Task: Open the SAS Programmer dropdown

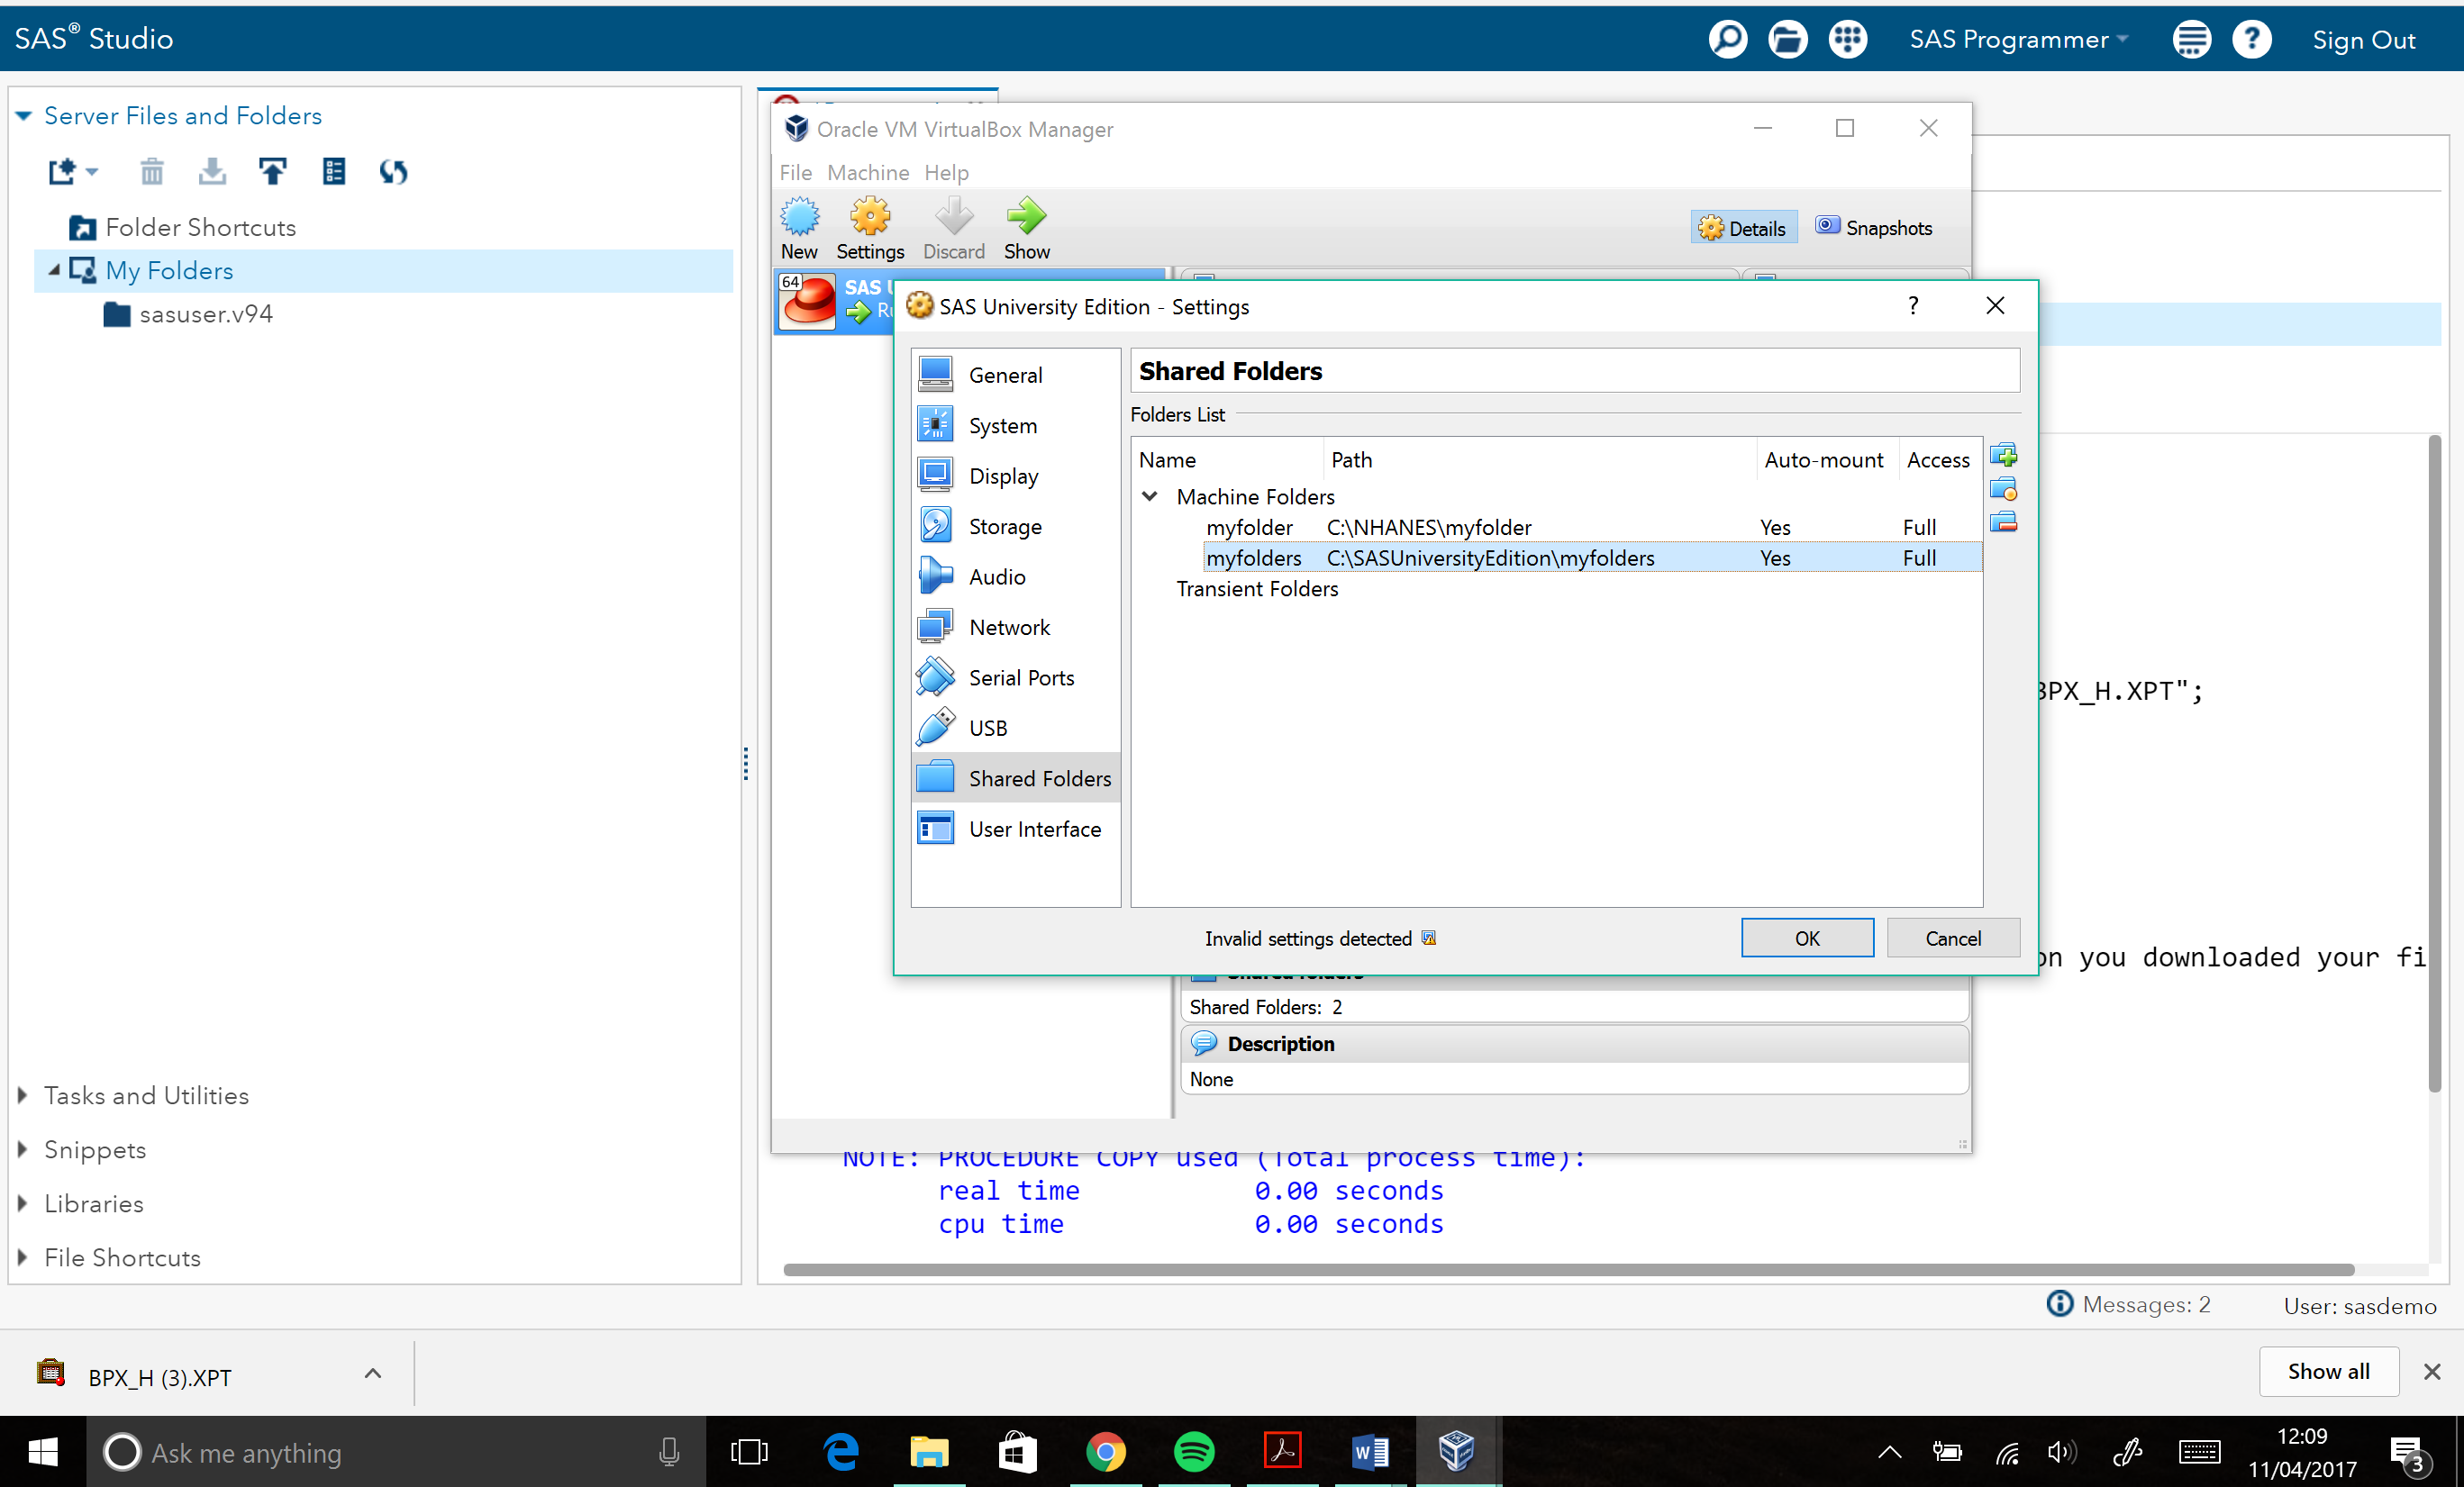Action: pos(2018,39)
